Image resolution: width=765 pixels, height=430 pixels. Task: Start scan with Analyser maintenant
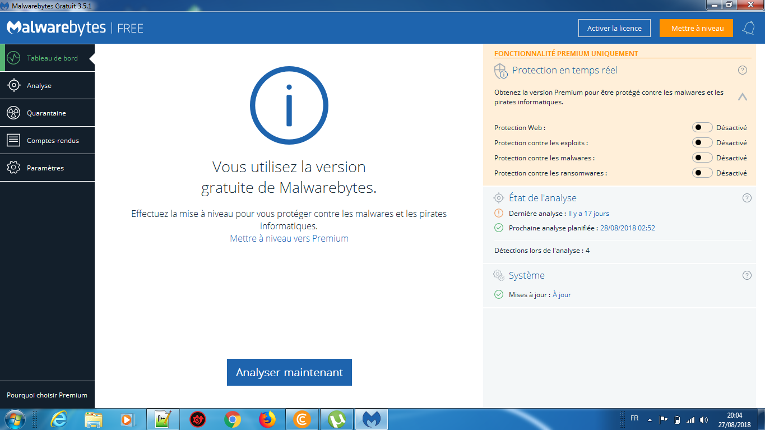click(289, 372)
